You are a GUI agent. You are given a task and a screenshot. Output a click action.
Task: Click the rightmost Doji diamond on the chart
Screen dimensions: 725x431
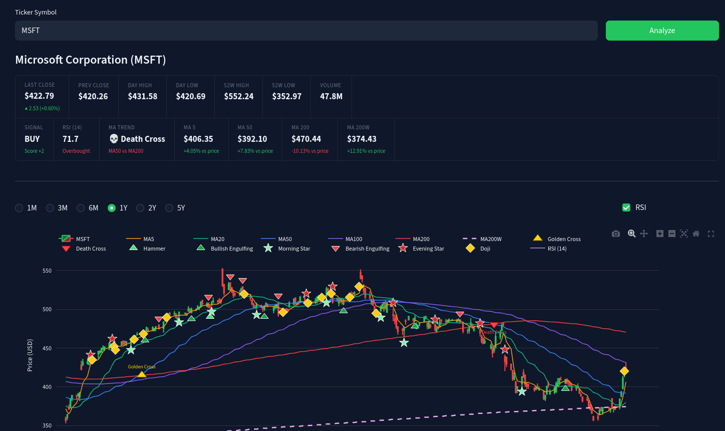(x=624, y=371)
